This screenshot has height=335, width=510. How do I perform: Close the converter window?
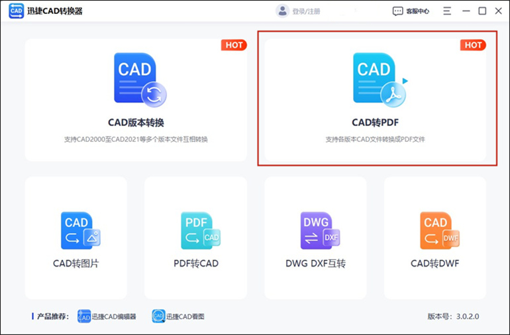click(x=498, y=11)
